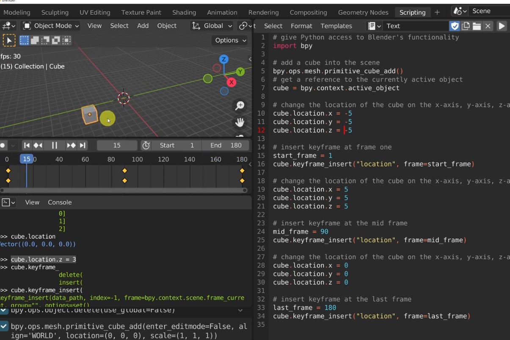Image resolution: width=510 pixels, height=340 pixels.
Task: Click the blue Z axis gizmo
Action: pyautogui.click(x=224, y=59)
